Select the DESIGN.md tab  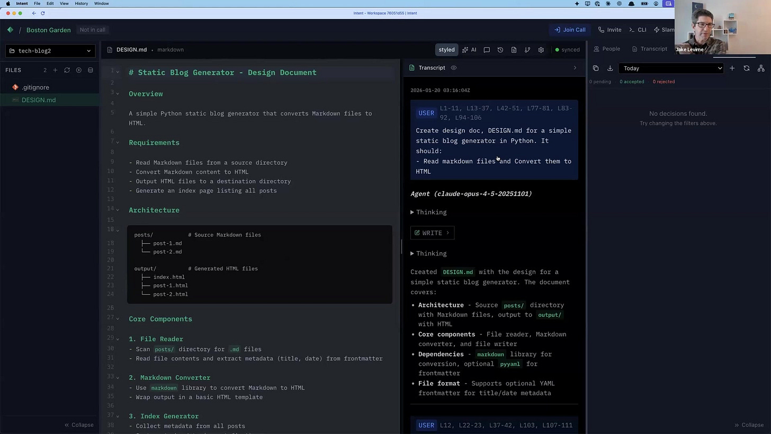[131, 49]
